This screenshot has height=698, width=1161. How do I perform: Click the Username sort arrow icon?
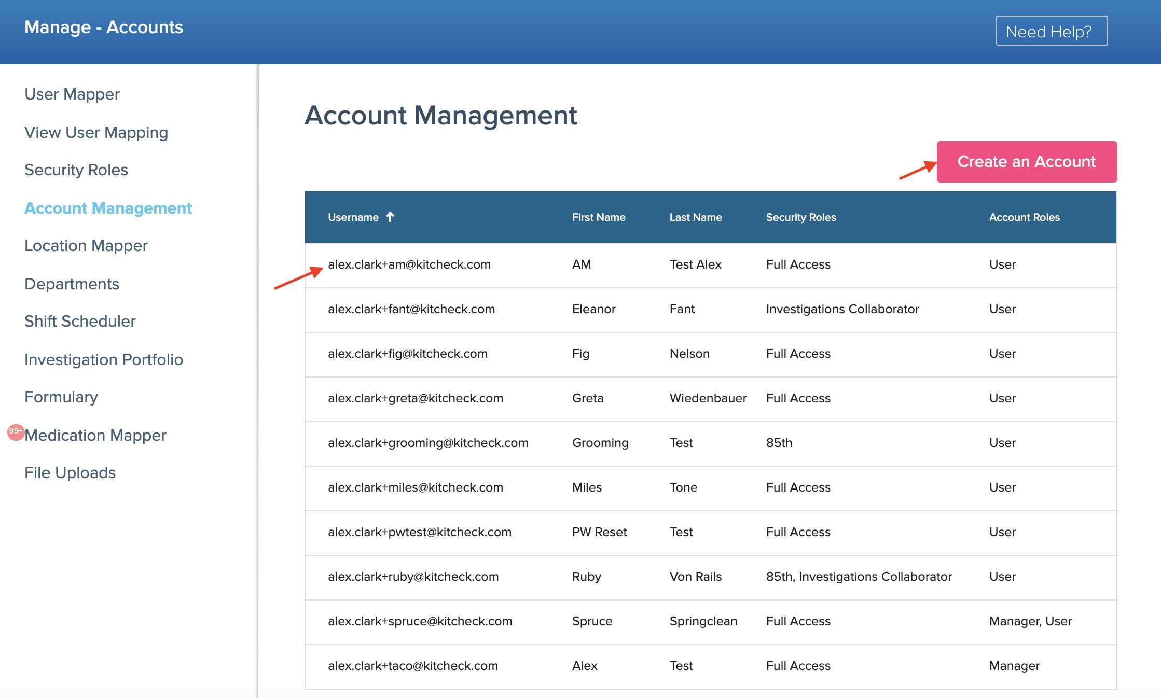coord(390,217)
